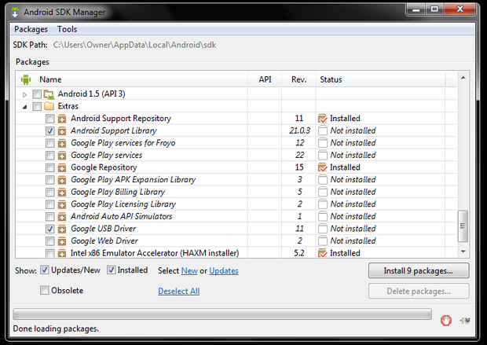Click the Extras folder icon

coord(49,106)
